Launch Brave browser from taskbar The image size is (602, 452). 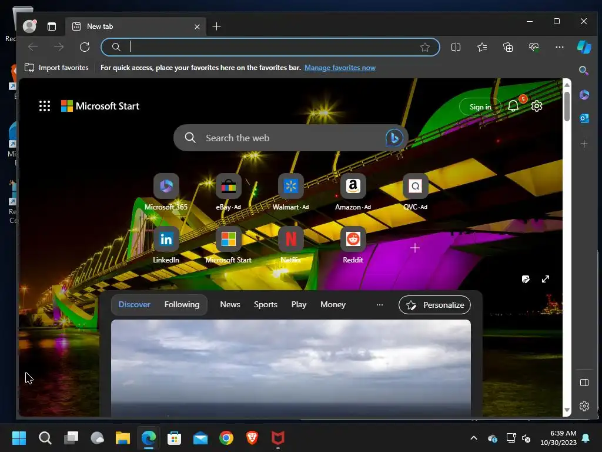click(x=252, y=438)
